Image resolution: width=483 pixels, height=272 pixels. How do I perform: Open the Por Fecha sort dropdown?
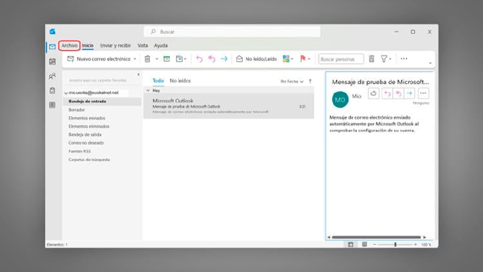pos(291,81)
